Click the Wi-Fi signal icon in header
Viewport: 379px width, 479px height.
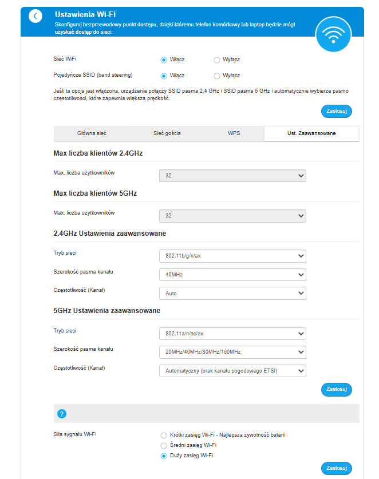(333, 34)
